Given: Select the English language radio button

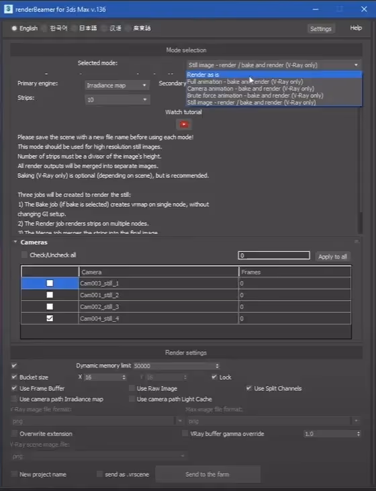Looking at the screenshot, I should tap(14, 28).
